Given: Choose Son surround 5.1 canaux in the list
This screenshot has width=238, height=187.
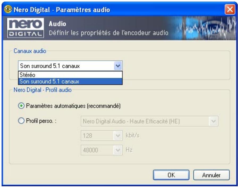Looking at the screenshot, I should pyautogui.click(x=70, y=81).
